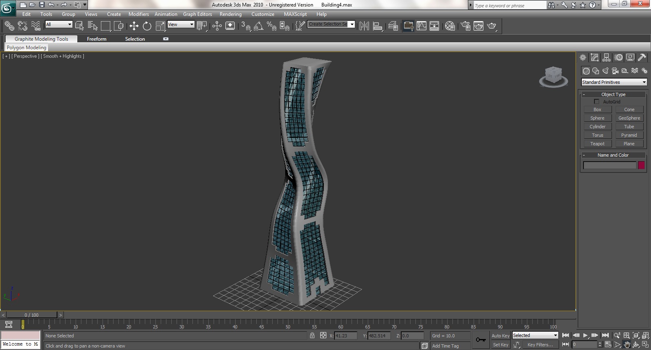Choose the Select Object arrow tool
The height and width of the screenshot is (350, 651).
click(79, 26)
